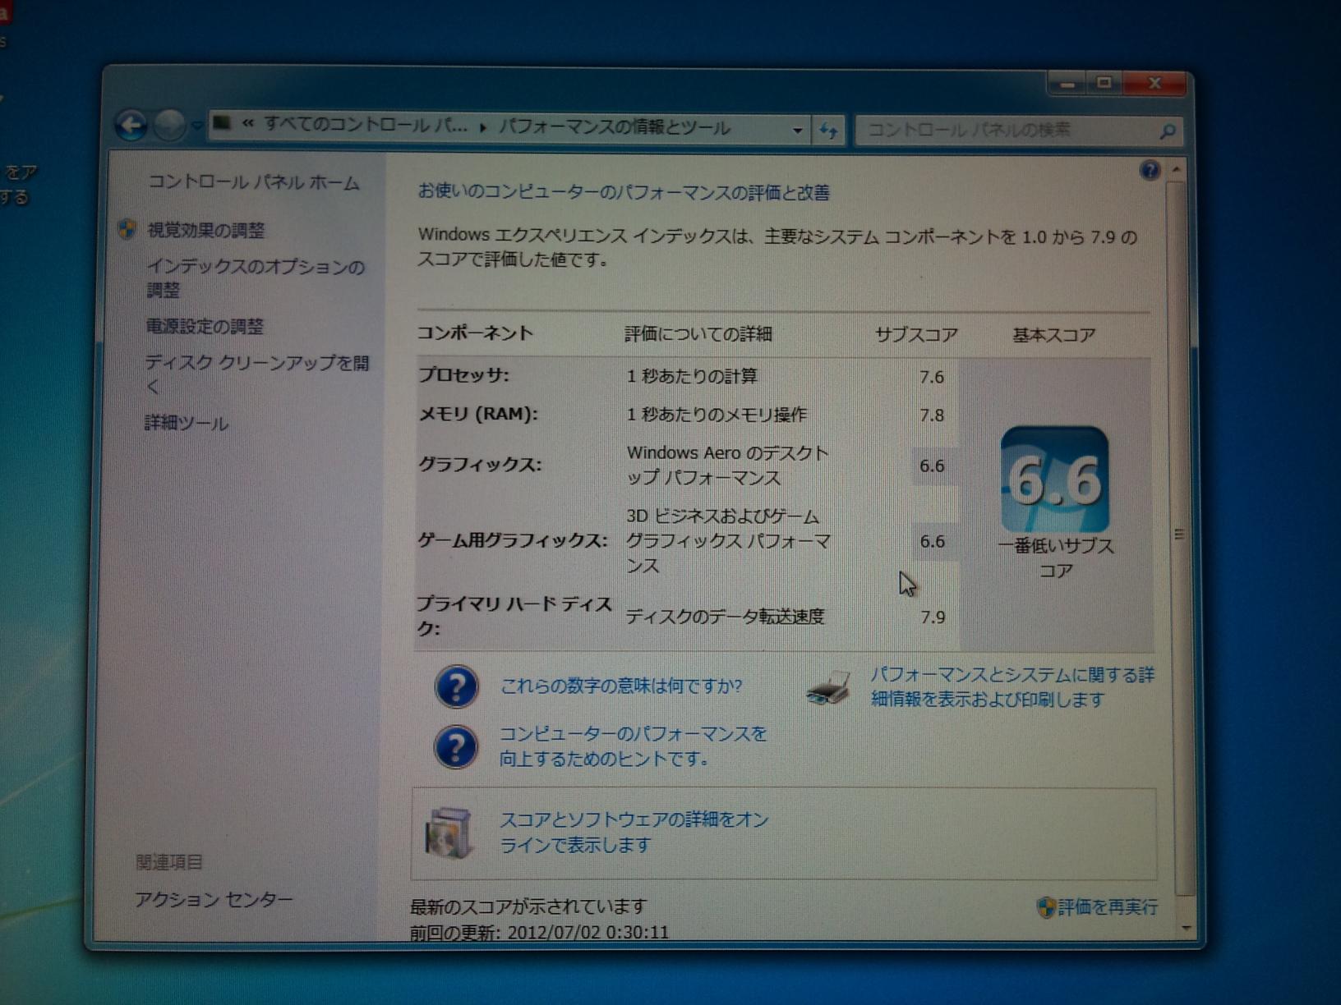Click the 6.6 base score badge
The image size is (1341, 1005).
click(x=1054, y=480)
